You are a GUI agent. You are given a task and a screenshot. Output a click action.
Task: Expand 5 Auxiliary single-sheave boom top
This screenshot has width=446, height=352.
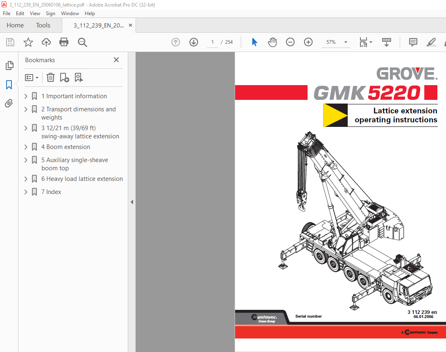point(26,160)
